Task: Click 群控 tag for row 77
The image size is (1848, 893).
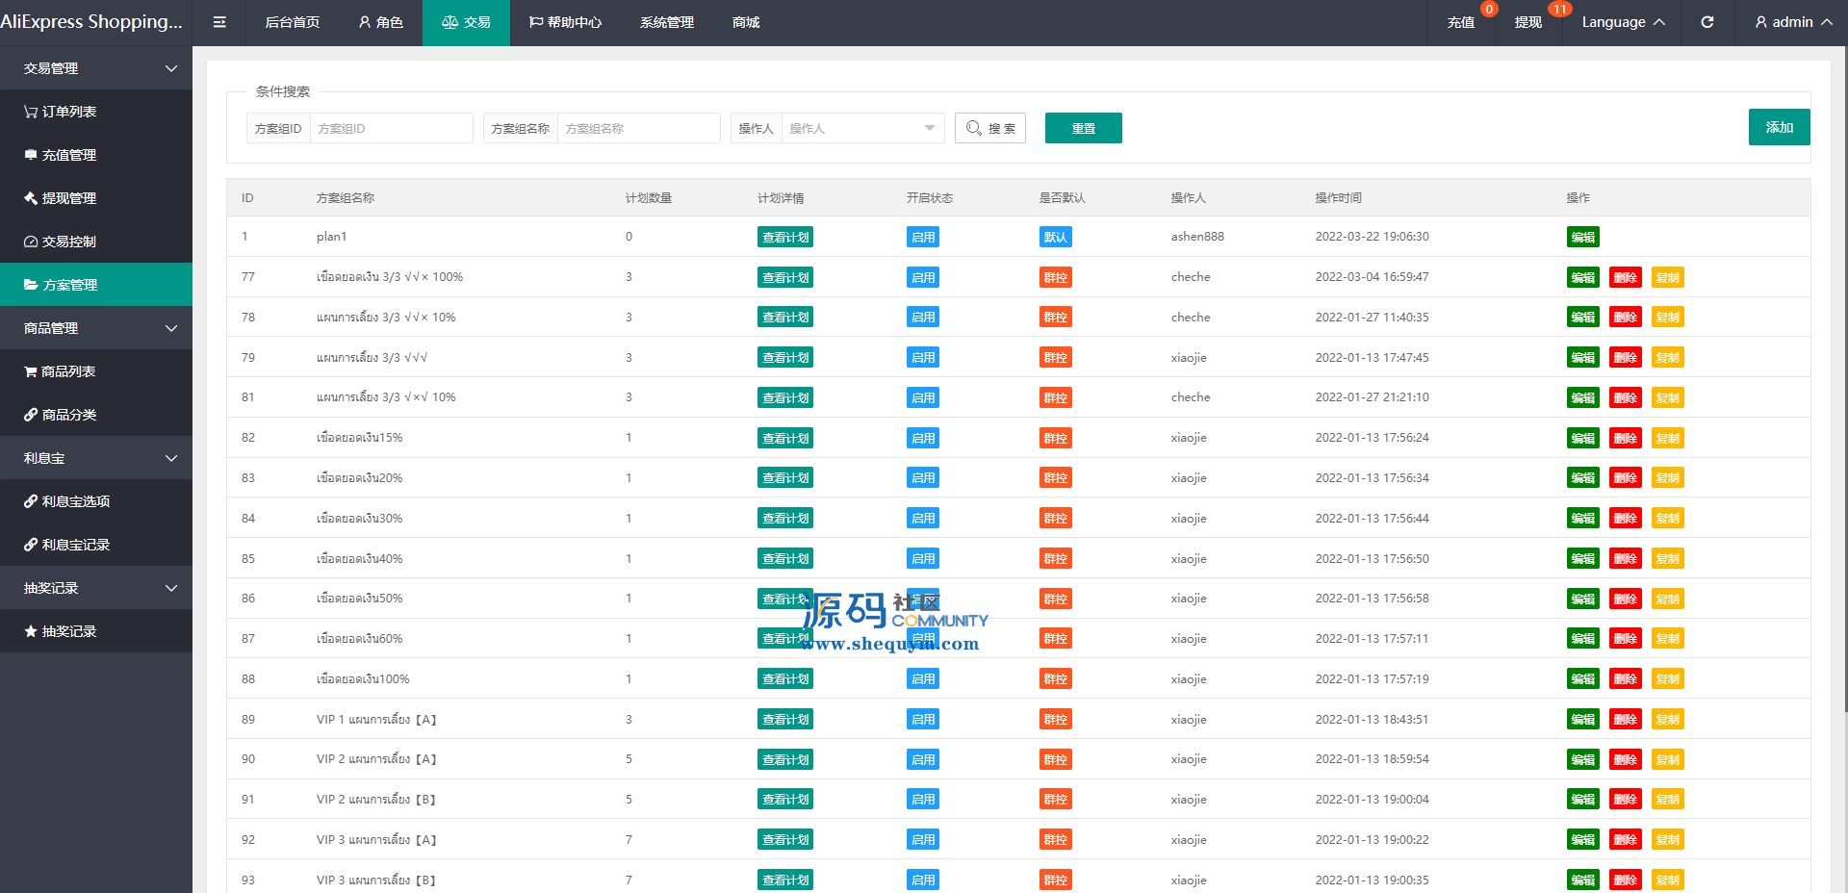Action: pos(1056,277)
